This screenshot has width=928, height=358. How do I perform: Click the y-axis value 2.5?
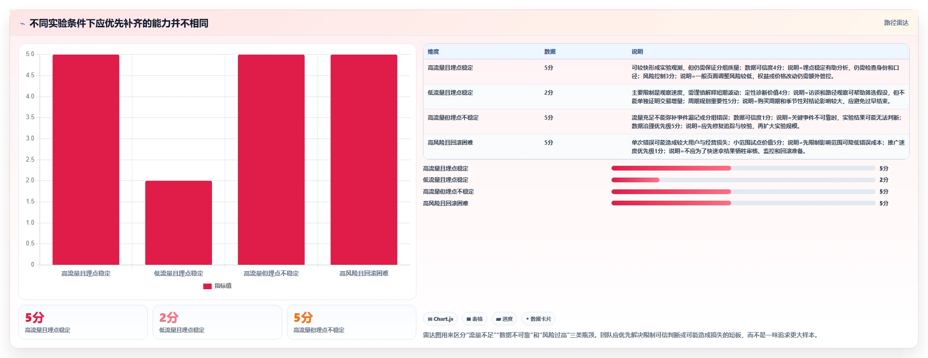click(x=30, y=159)
